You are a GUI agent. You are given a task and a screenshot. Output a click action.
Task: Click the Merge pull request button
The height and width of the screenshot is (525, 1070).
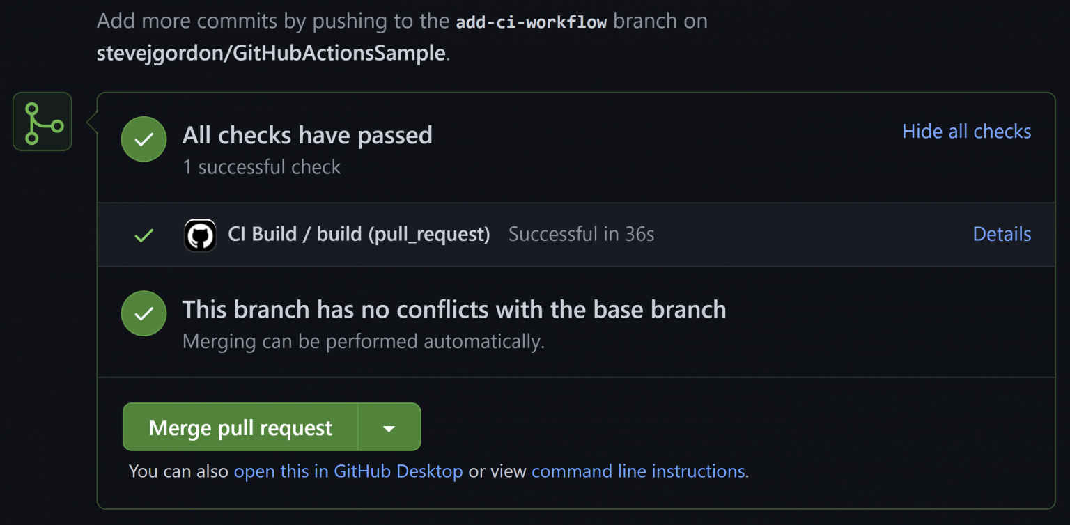pyautogui.click(x=240, y=427)
